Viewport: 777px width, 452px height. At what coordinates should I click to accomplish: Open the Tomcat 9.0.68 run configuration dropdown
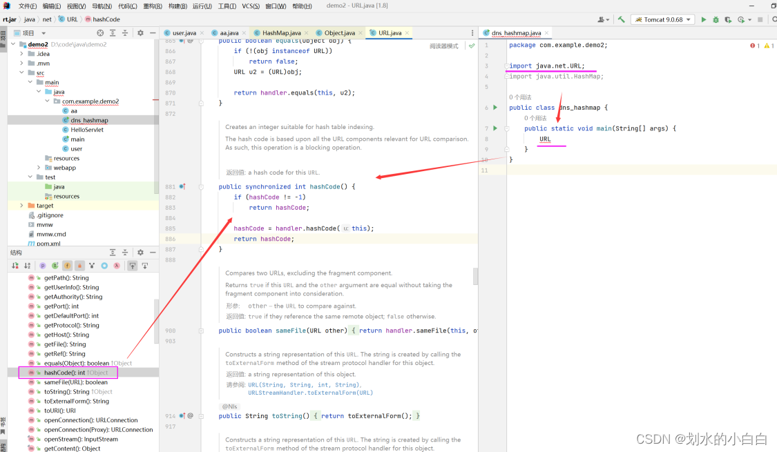[662, 19]
